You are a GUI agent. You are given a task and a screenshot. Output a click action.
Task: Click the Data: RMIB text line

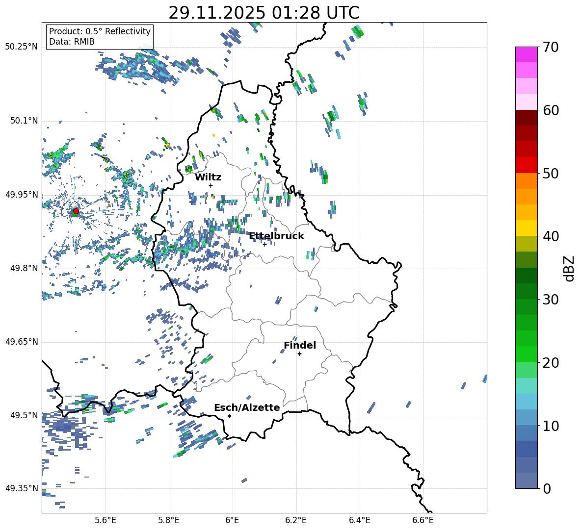pyautogui.click(x=72, y=42)
